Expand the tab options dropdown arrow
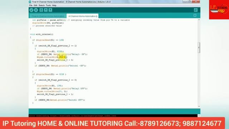This screenshot has height=129, width=229. click(195, 15)
